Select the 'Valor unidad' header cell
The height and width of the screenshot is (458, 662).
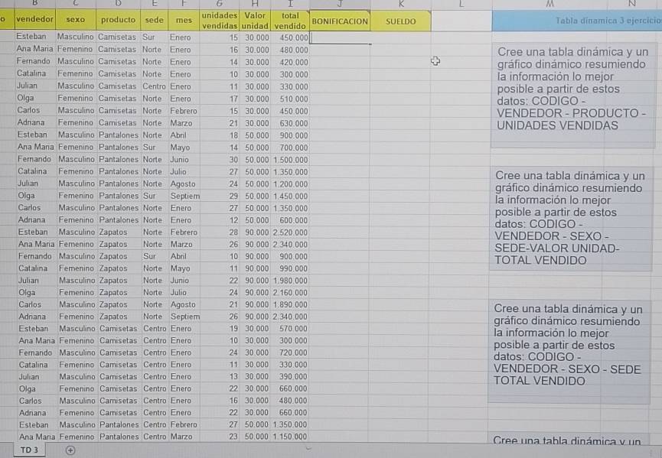(x=256, y=21)
